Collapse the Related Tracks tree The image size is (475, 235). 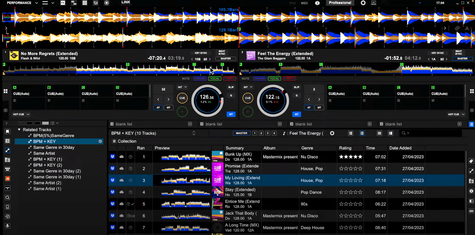[x=19, y=130]
